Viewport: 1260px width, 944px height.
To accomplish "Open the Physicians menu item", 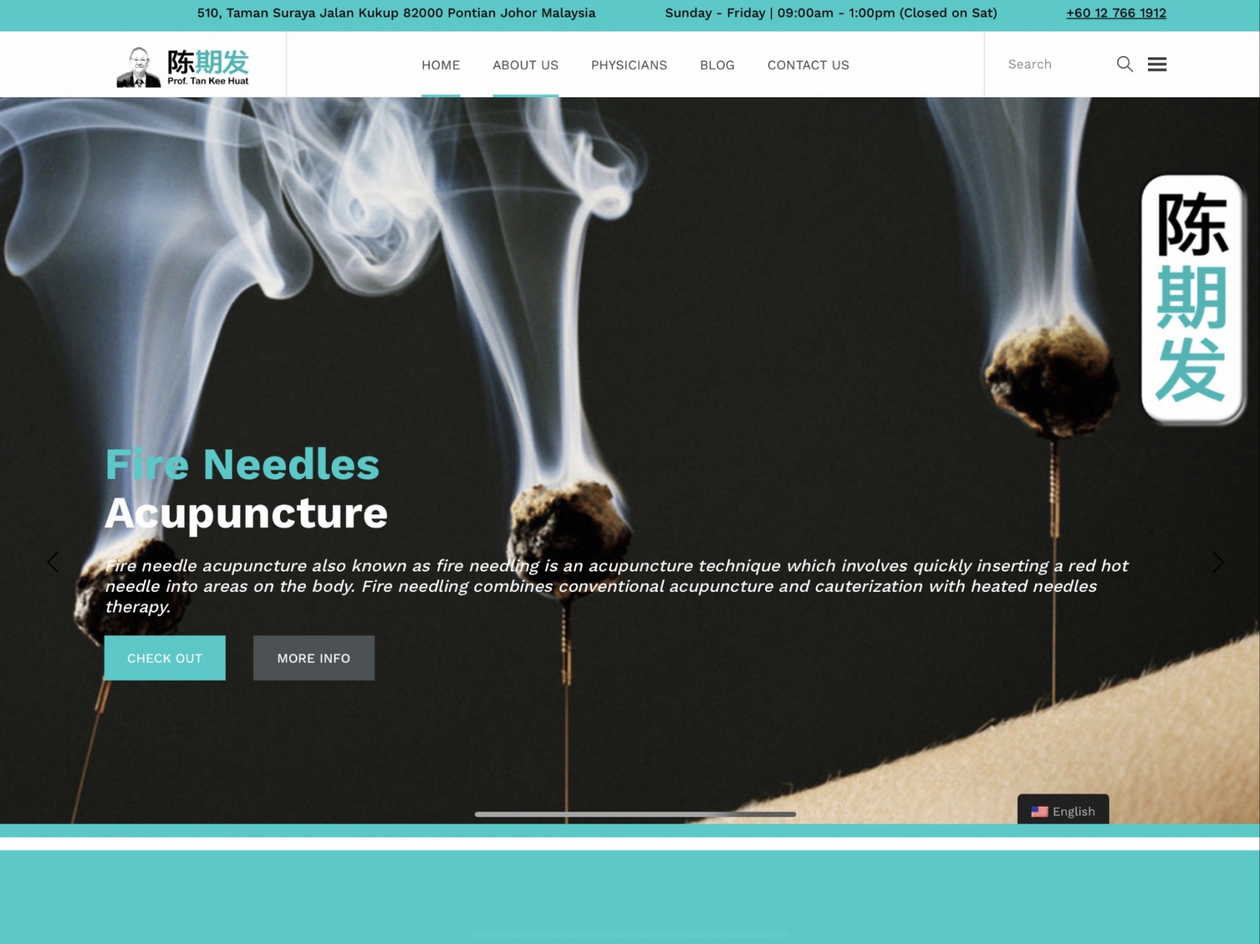I will [629, 65].
